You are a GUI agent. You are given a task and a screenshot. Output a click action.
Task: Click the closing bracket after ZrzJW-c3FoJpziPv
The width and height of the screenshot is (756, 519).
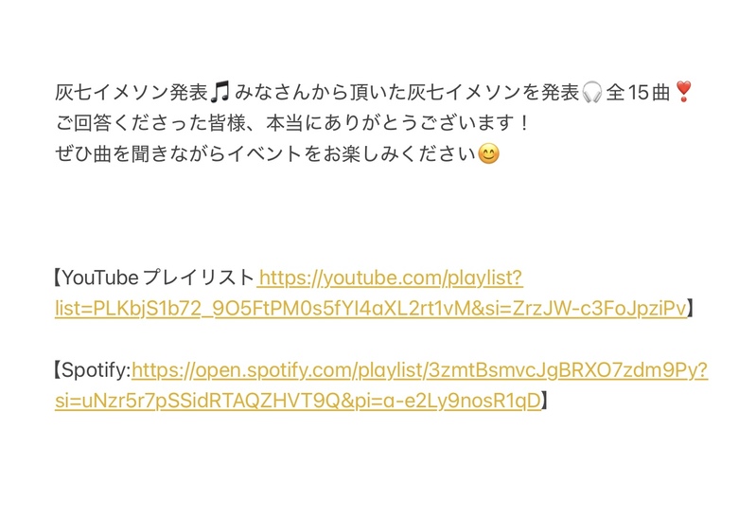point(691,309)
